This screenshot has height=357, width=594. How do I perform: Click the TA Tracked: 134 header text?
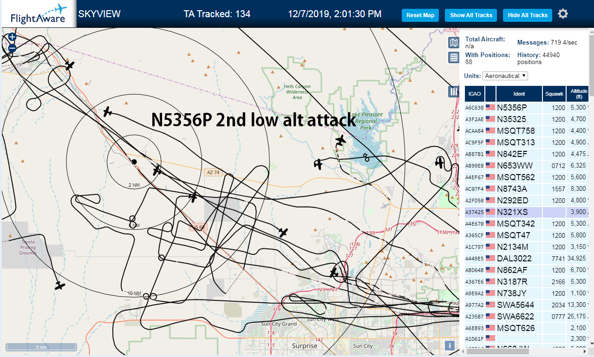tap(217, 14)
